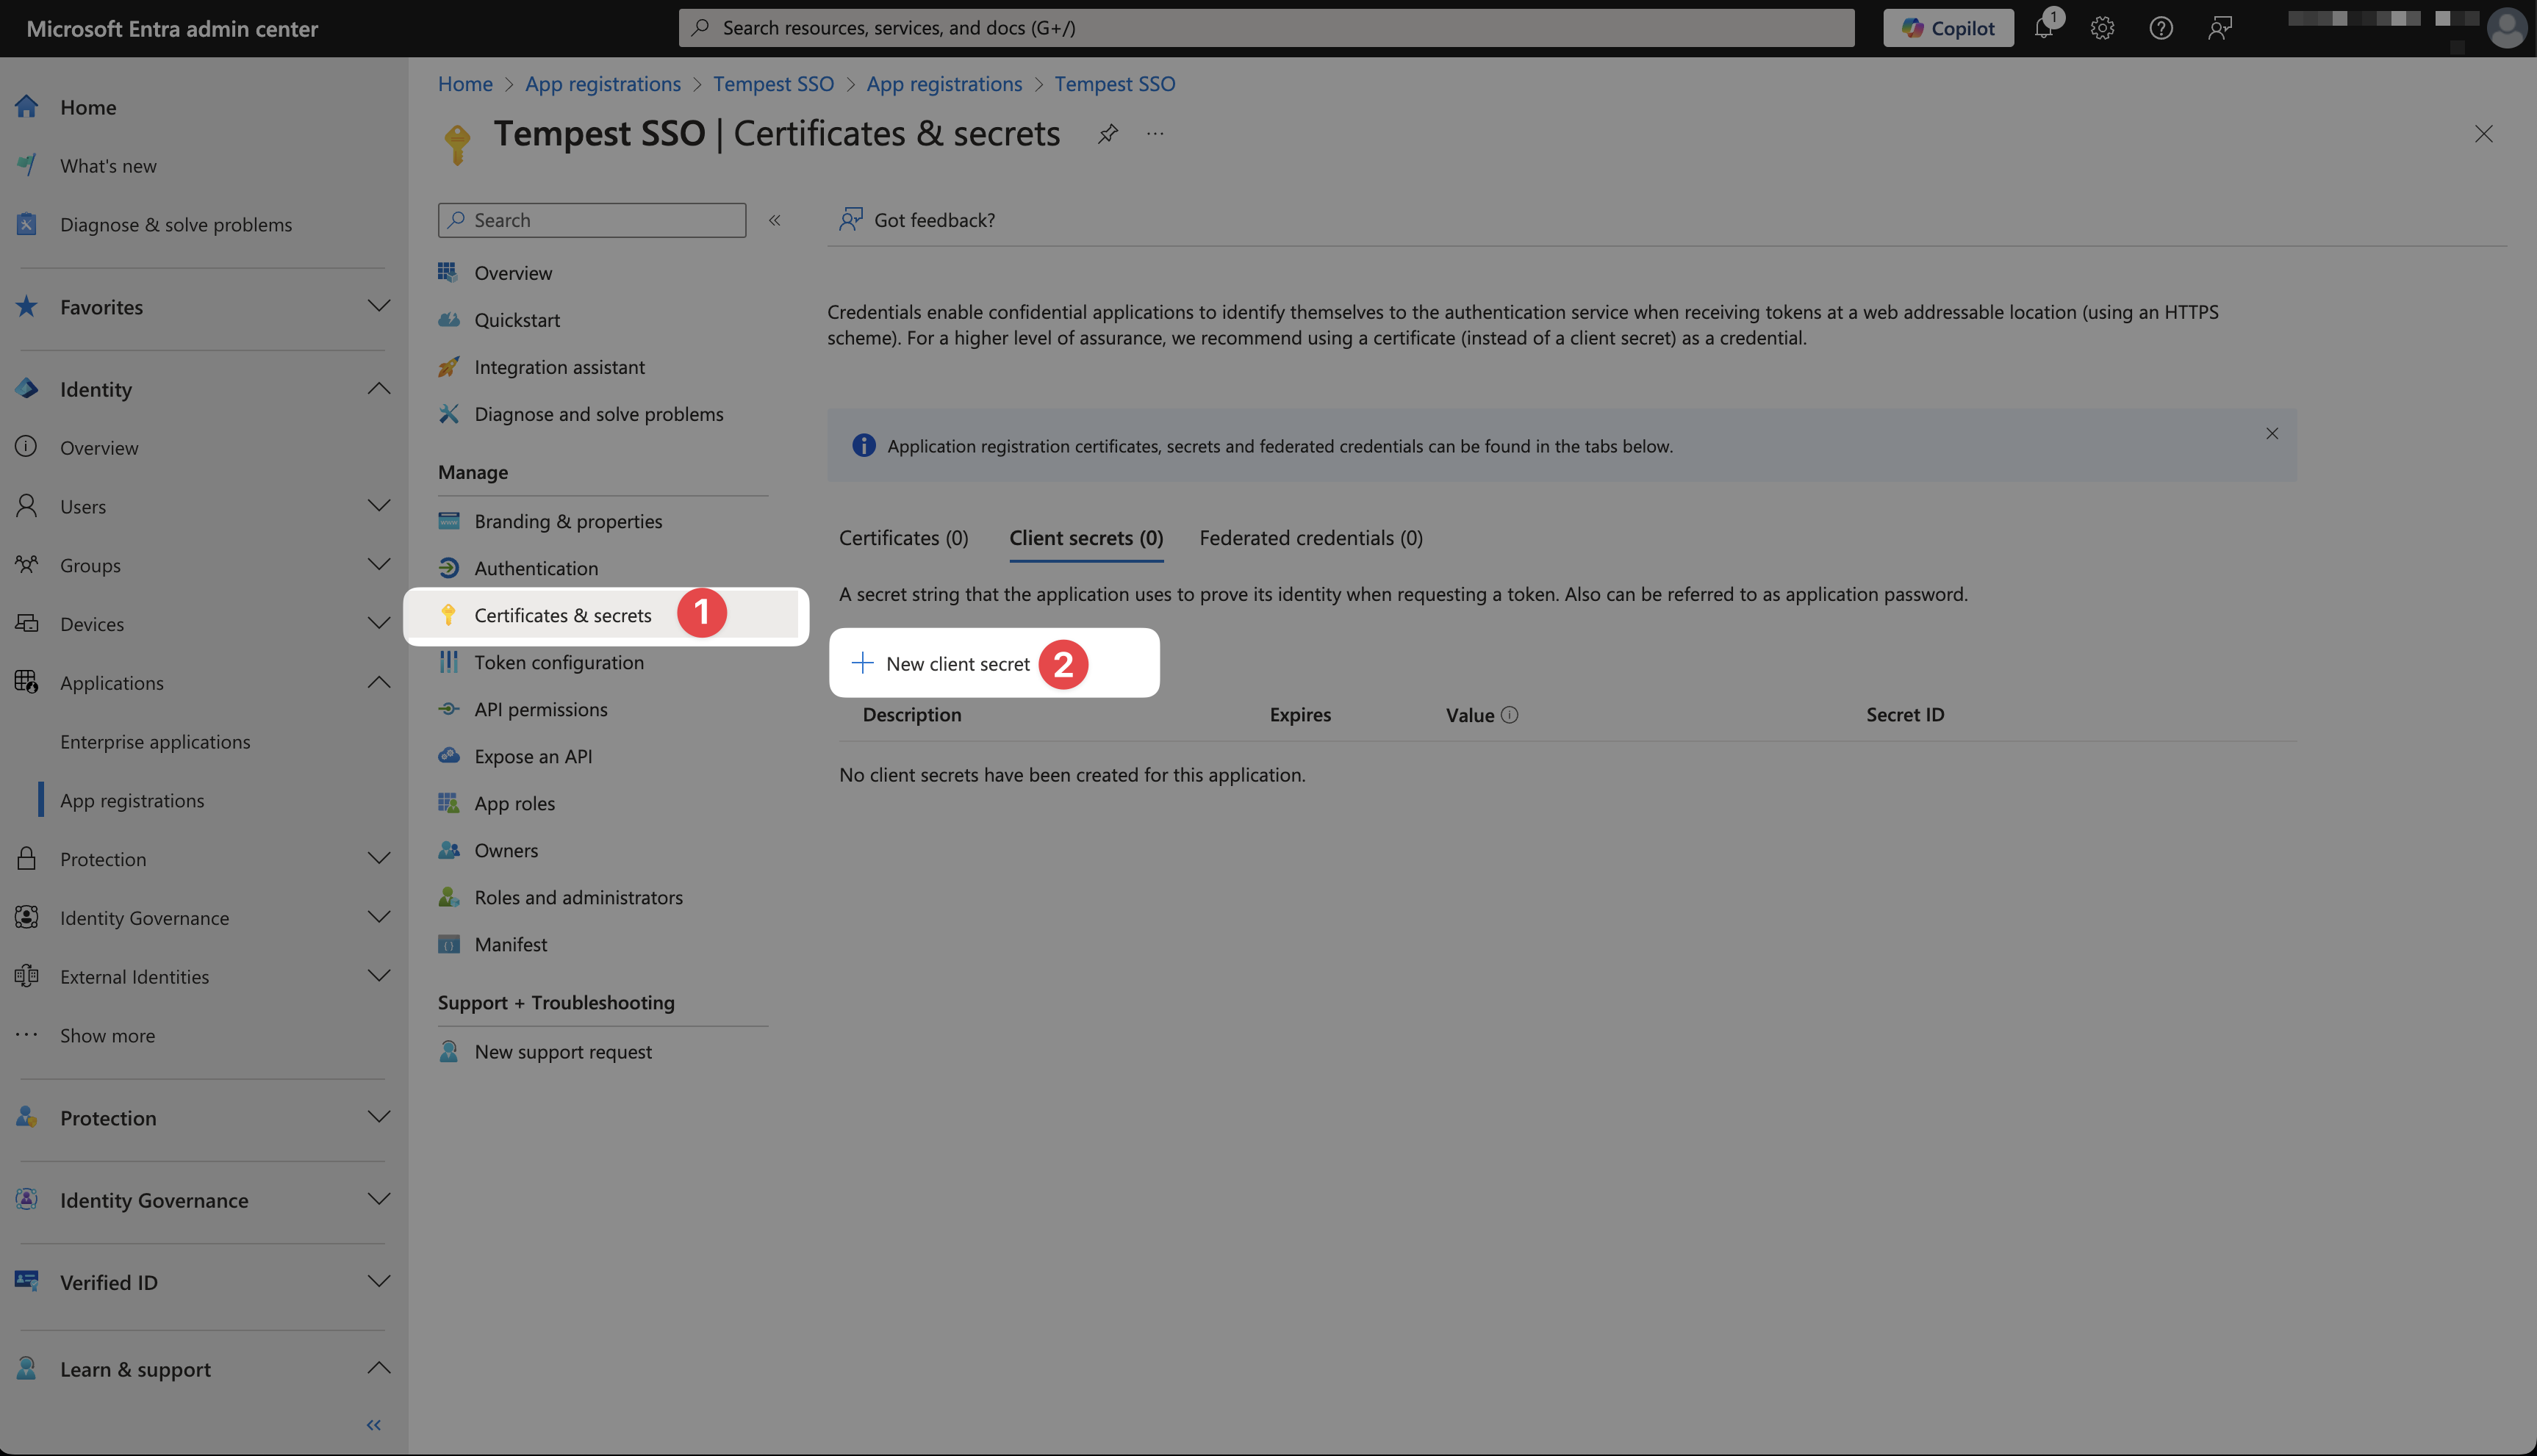Click the Value column info icon

point(1510,715)
